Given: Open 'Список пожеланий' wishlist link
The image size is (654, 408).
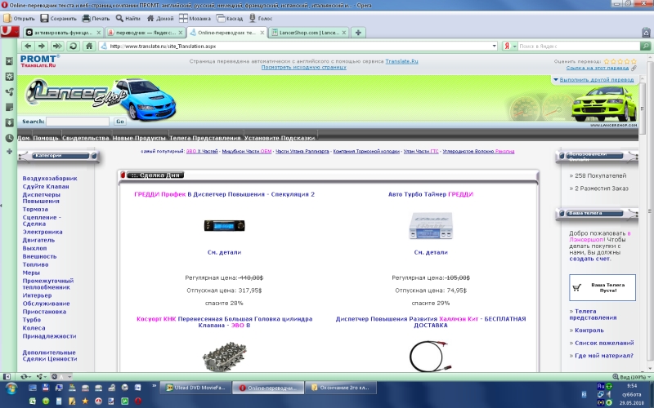Looking at the screenshot, I should [604, 343].
